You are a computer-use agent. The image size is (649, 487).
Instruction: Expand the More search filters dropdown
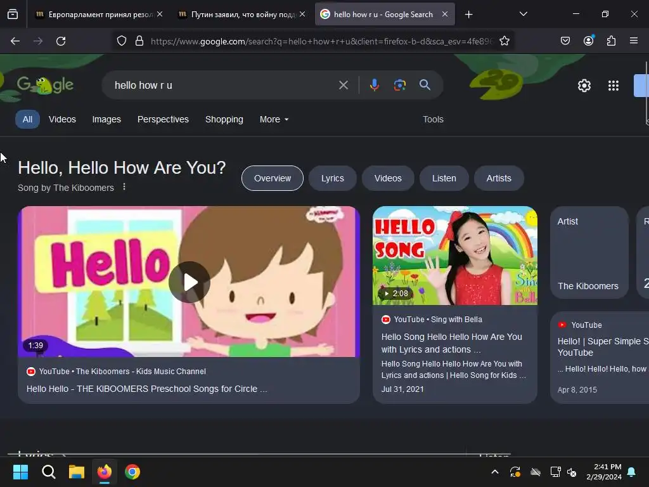(274, 119)
